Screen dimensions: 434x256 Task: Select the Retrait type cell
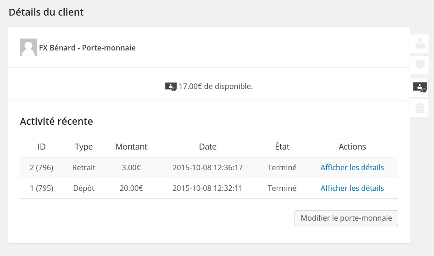83,167
